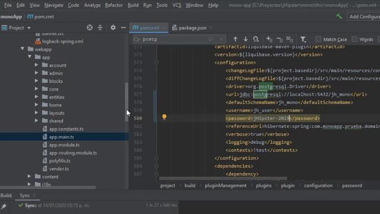The width and height of the screenshot is (380, 214).
Task: Switch to the package.json tab
Action: (x=192, y=28)
